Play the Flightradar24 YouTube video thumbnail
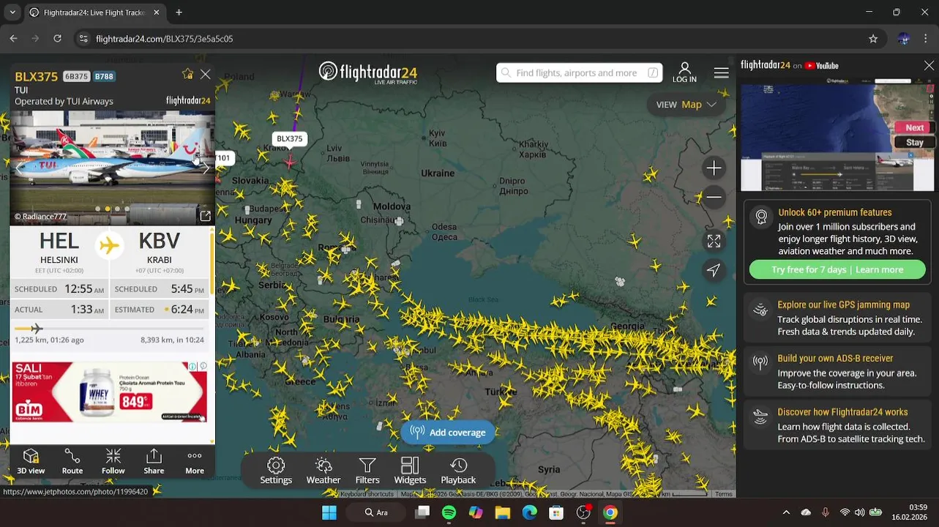 pos(837,136)
